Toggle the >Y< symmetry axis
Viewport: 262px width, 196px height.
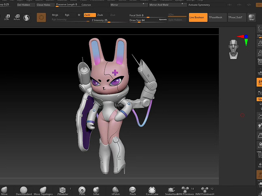[239, 5]
